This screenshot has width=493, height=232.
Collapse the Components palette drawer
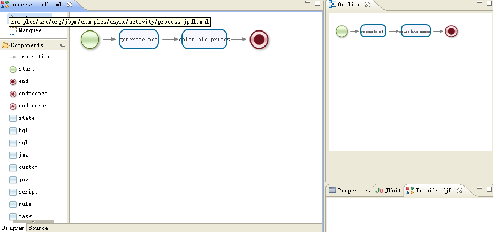point(27,45)
